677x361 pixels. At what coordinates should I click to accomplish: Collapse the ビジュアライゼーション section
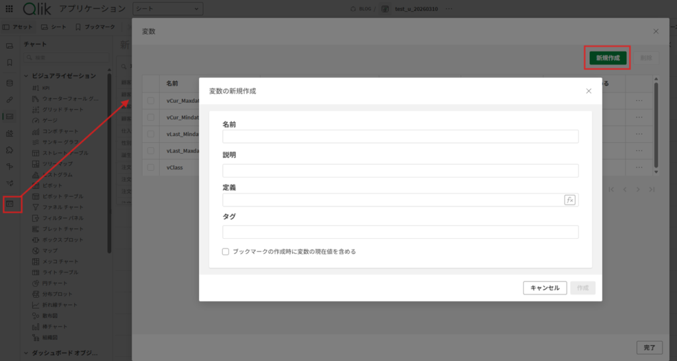click(26, 76)
